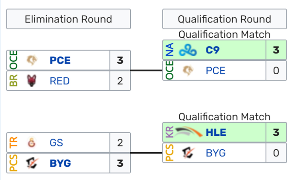Screen dimensions: 294x180
Task: Click the NA region label
Action: coord(170,50)
